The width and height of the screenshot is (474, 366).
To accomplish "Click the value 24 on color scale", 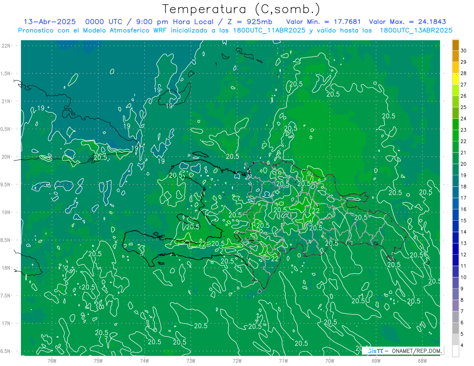I will pyautogui.click(x=463, y=118).
